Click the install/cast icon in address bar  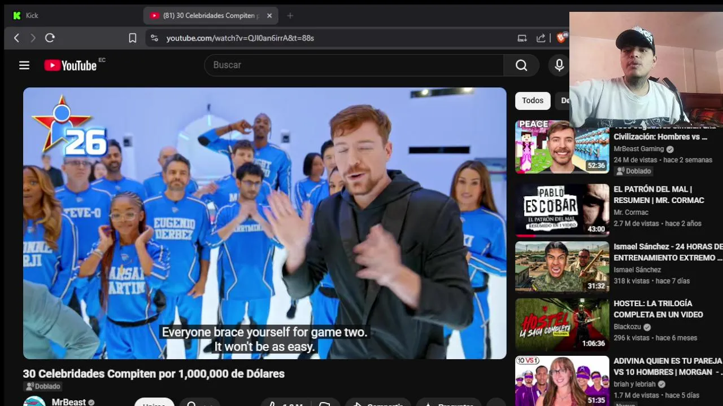click(522, 38)
